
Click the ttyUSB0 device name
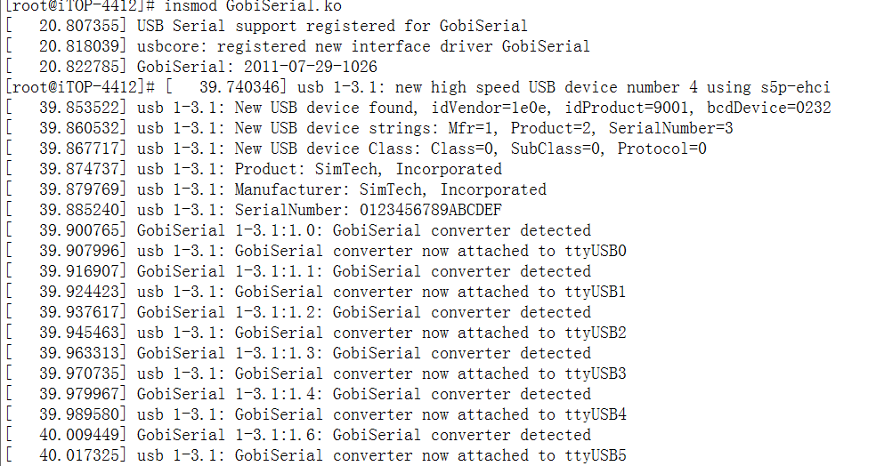tap(596, 251)
